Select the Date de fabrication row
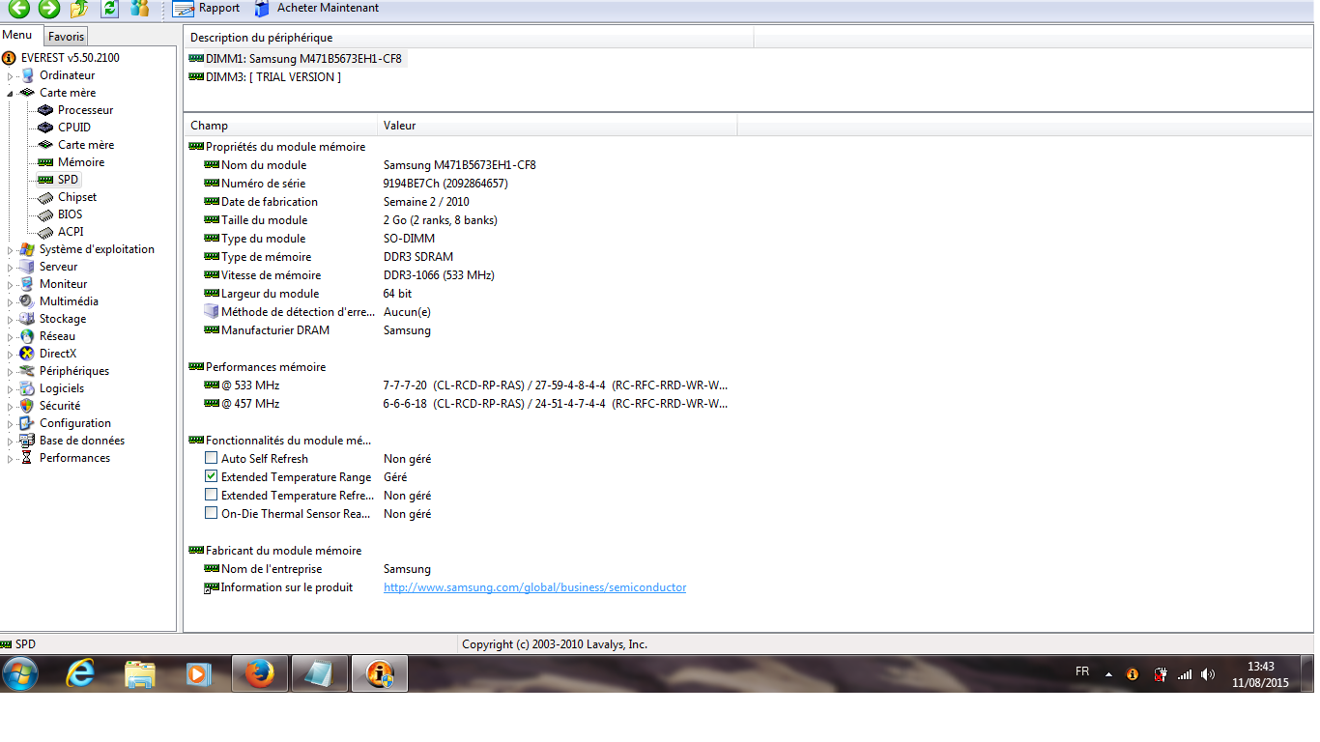Screen dimensions: 1320x742 459,202
